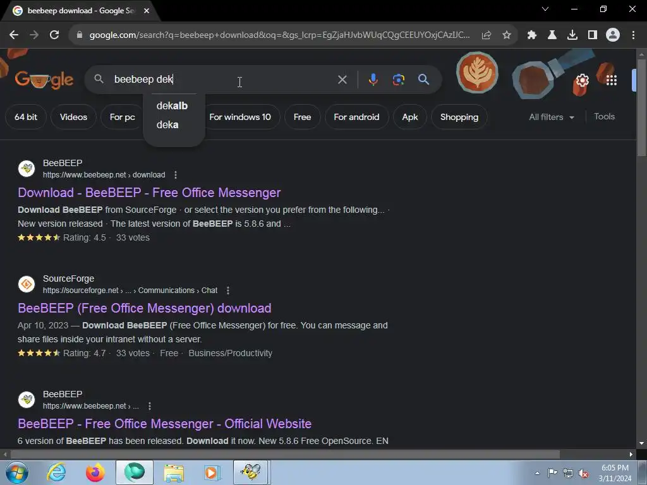Close the beebeep download tab
The height and width of the screenshot is (485, 647).
point(147,11)
